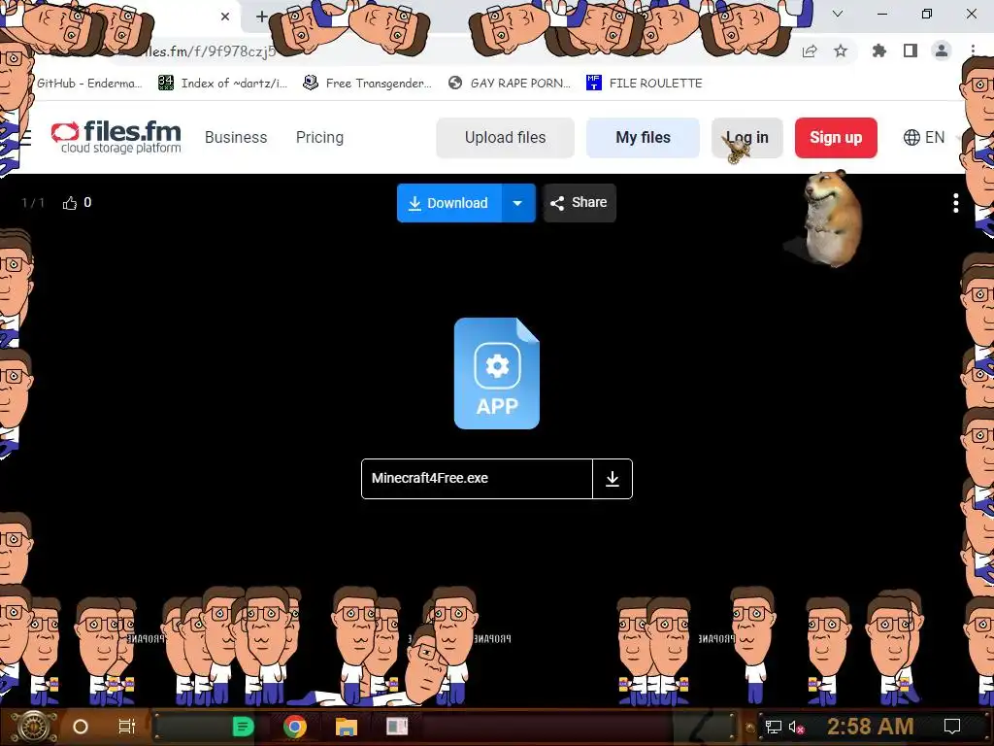
Task: Click the blue Download button
Action: 448,203
